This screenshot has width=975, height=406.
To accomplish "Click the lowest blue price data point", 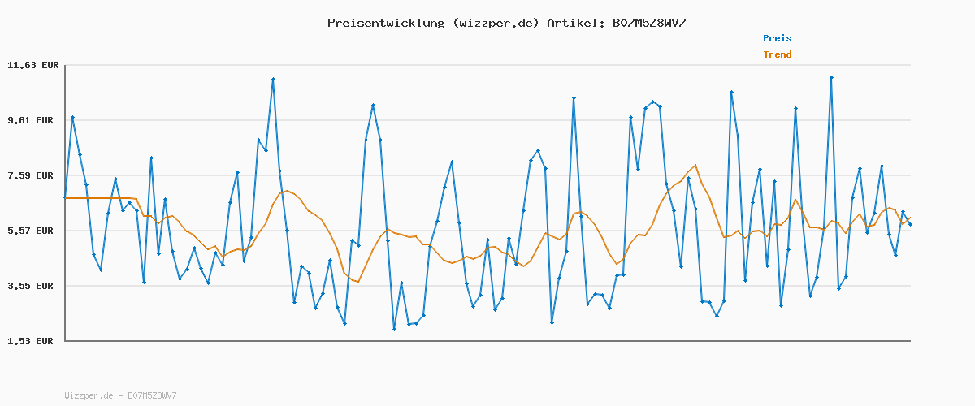I will point(394,329).
